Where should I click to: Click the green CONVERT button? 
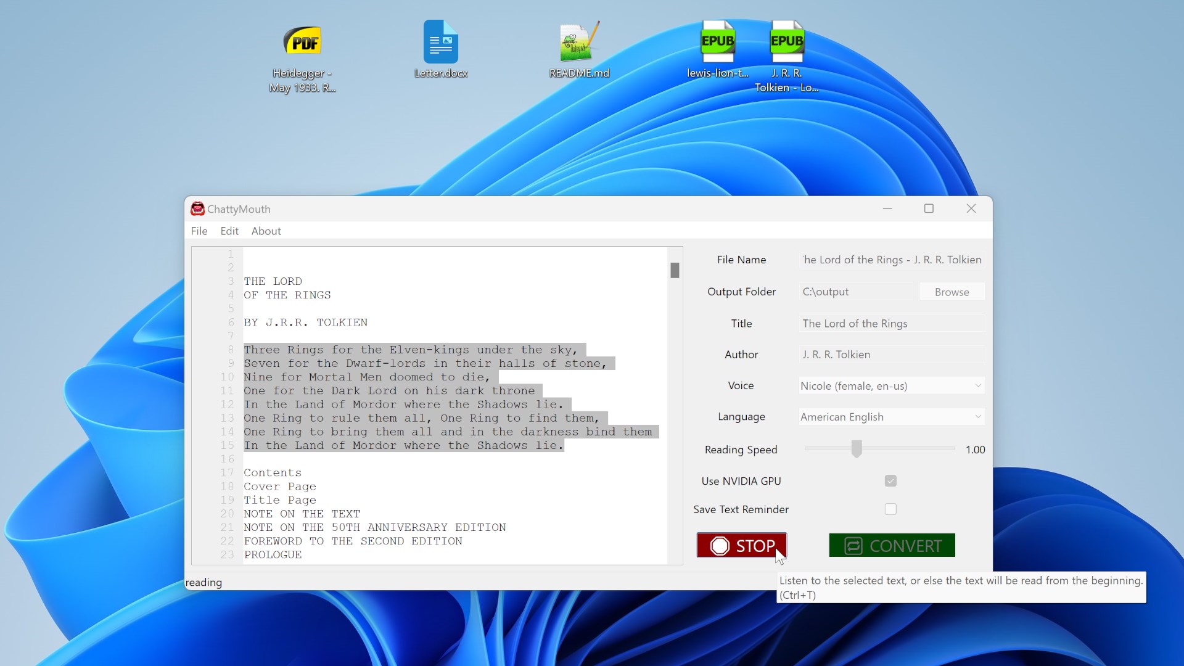[x=892, y=545]
